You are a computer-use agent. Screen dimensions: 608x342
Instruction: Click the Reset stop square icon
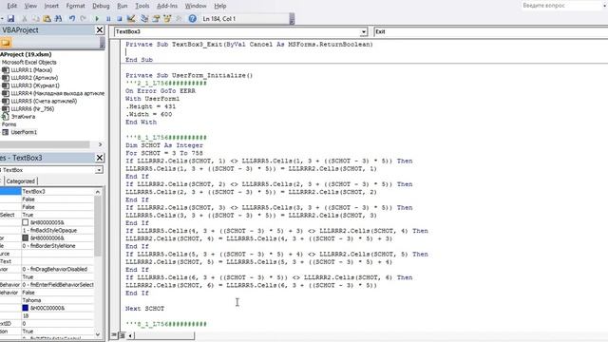point(120,19)
